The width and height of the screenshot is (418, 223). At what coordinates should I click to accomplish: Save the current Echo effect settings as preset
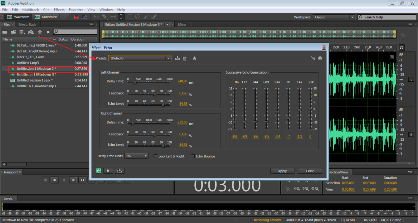pos(177,58)
